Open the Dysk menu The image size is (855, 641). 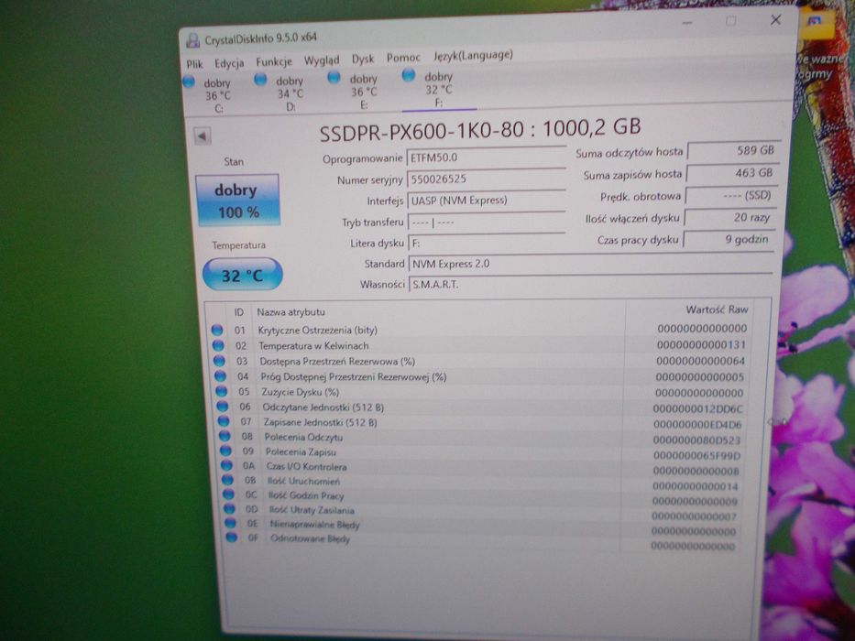click(x=363, y=59)
